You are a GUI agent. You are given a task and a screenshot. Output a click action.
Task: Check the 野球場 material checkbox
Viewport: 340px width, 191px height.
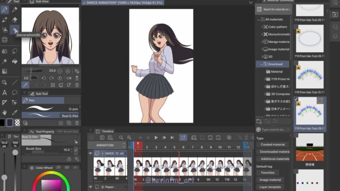click(296, 135)
